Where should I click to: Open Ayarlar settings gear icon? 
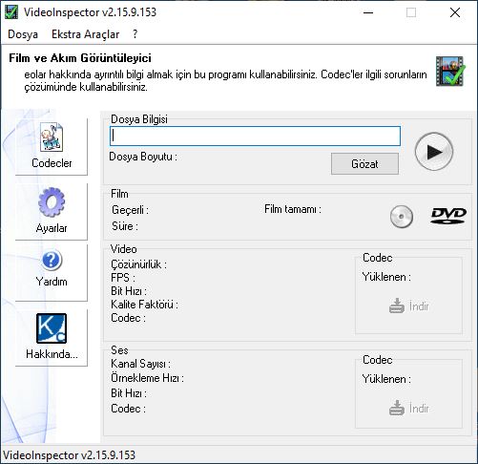click(52, 202)
